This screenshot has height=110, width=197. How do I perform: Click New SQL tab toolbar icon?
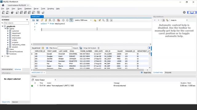3,12
